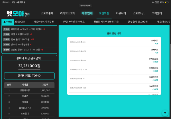Open 포인트 현금 USDT / TRX 교환 post
This screenshot has width=171, height=119.
click(x=27, y=50)
